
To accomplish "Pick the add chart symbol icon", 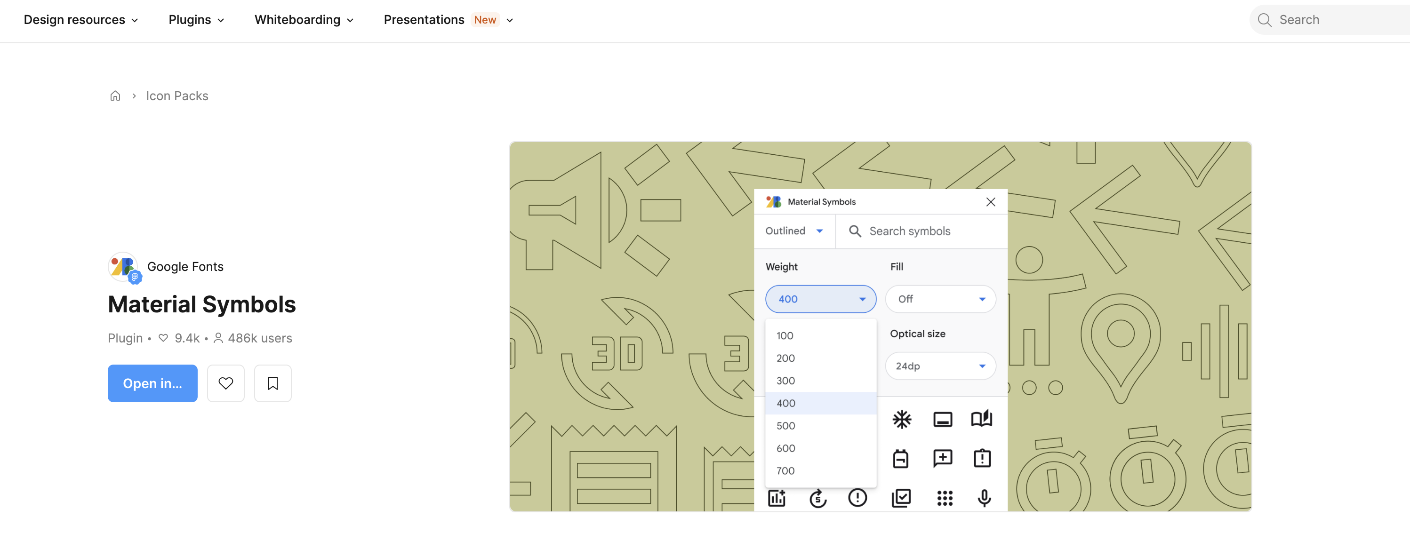I will [x=777, y=498].
